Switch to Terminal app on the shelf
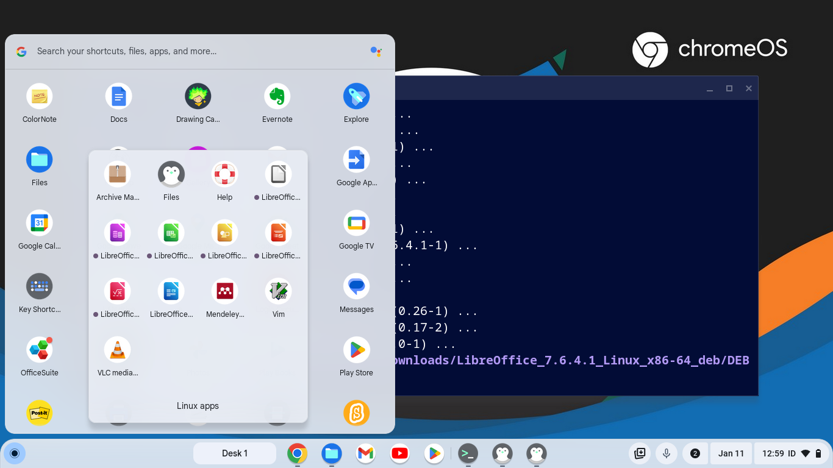This screenshot has height=468, width=833. [x=468, y=453]
